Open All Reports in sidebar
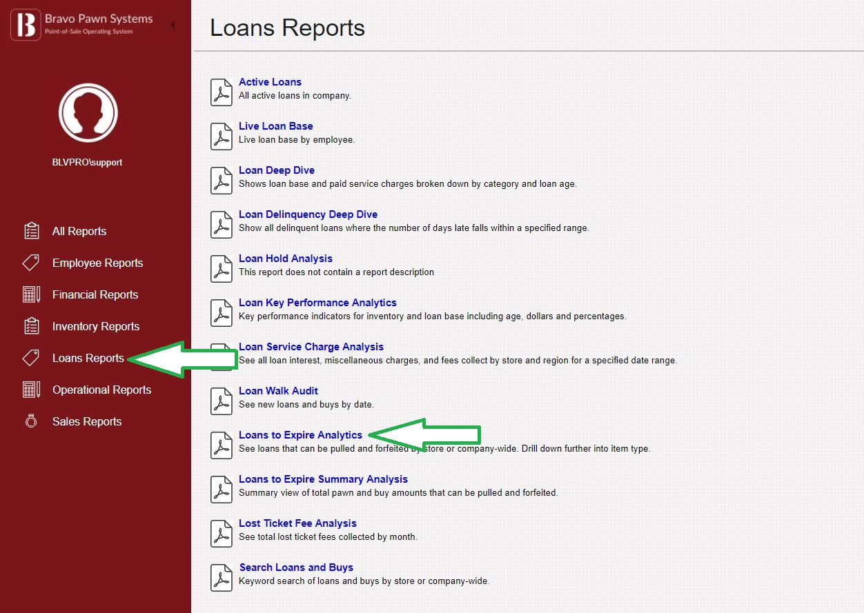The image size is (864, 613). coord(79,231)
